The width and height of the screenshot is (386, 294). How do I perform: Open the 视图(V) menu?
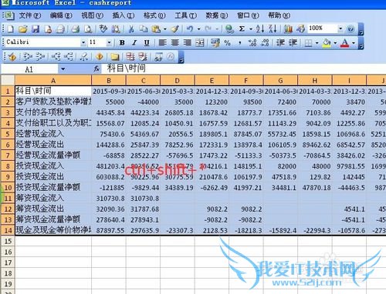coord(92,15)
